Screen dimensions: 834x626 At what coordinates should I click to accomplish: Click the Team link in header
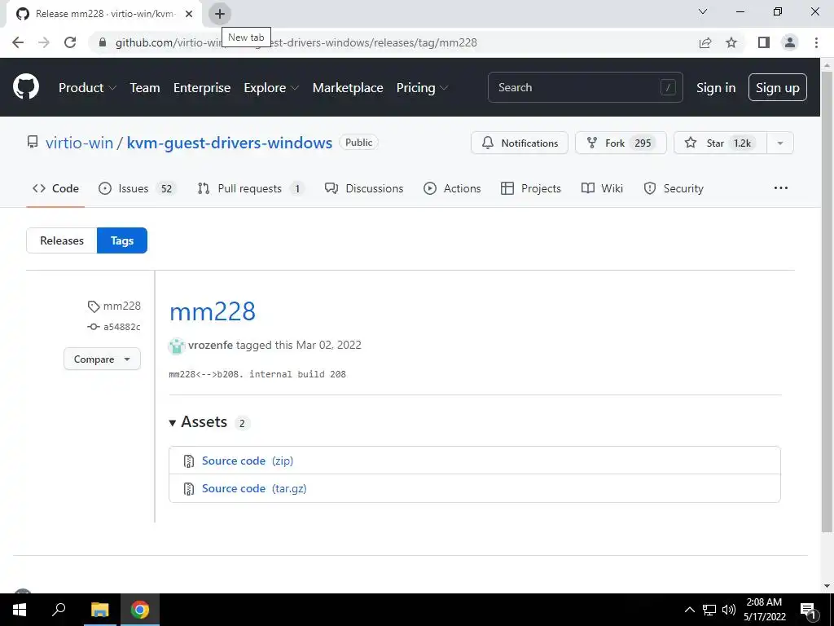pos(145,88)
